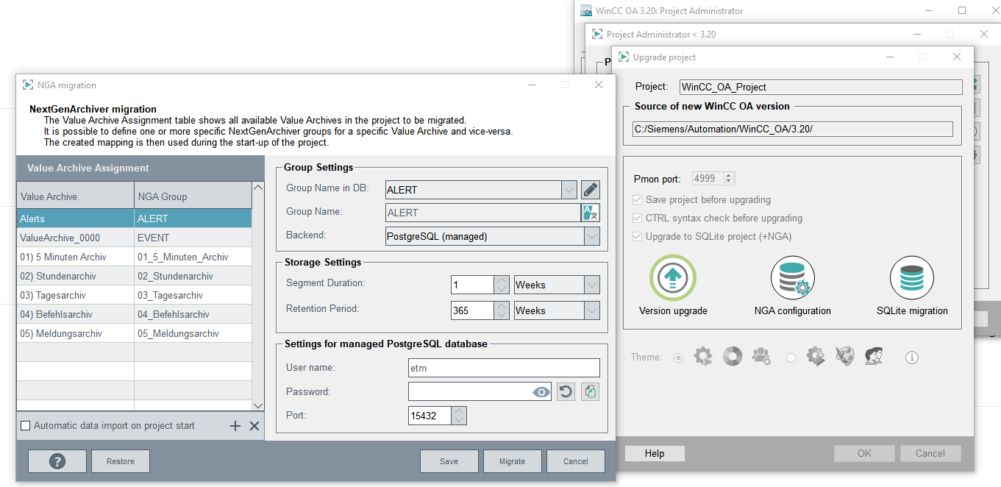Click the Port field showing 15432
The image size is (1001, 487).
pyautogui.click(x=430, y=416)
